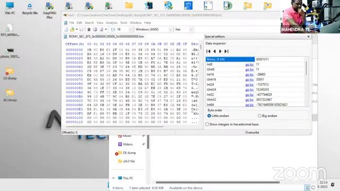Open This PC desktop icon

(10, 8)
